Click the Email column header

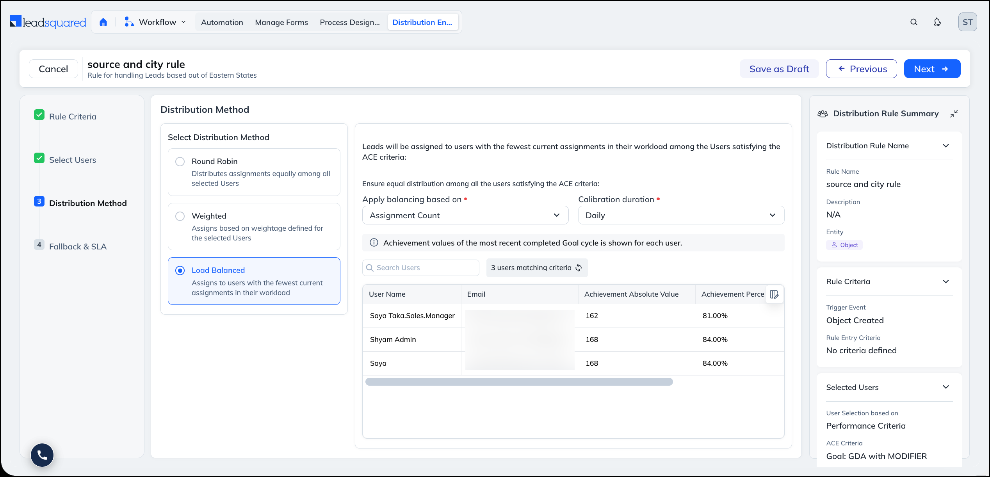click(520, 294)
